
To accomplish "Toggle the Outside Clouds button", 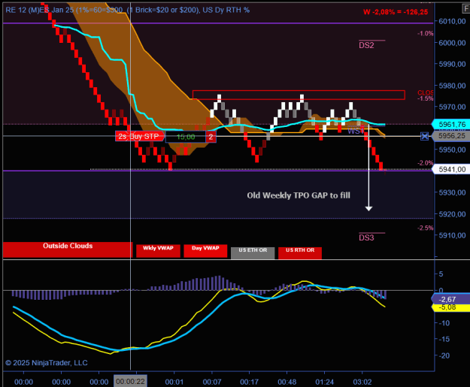I will click(x=68, y=249).
